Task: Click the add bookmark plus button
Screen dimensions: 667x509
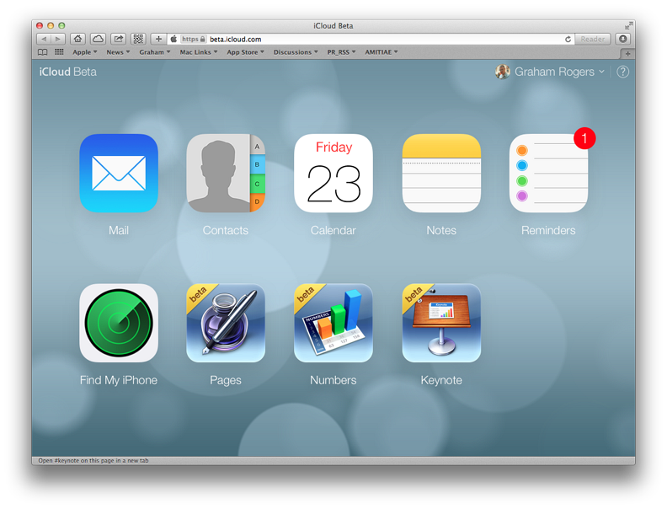Action: click(x=158, y=39)
